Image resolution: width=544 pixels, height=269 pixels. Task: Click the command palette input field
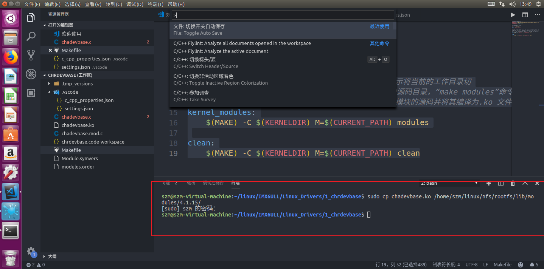(x=283, y=15)
